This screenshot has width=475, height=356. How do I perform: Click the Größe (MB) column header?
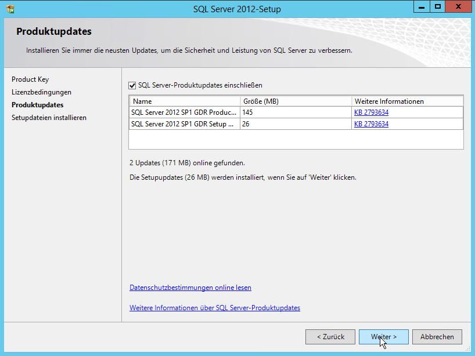(296, 101)
